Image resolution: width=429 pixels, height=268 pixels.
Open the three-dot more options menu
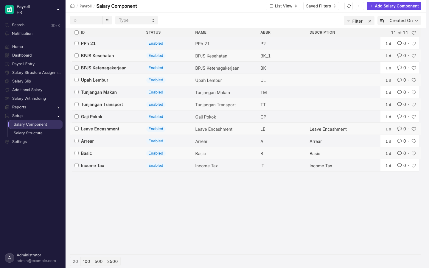(360, 6)
